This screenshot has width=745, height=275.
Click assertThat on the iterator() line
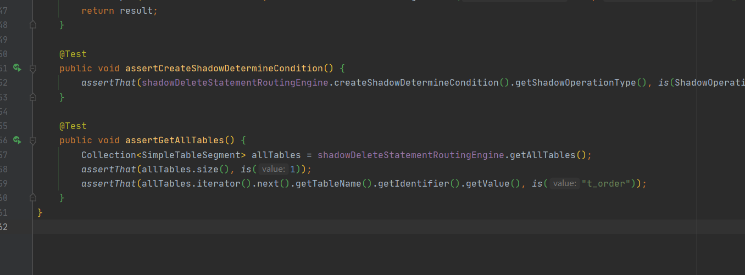point(109,183)
